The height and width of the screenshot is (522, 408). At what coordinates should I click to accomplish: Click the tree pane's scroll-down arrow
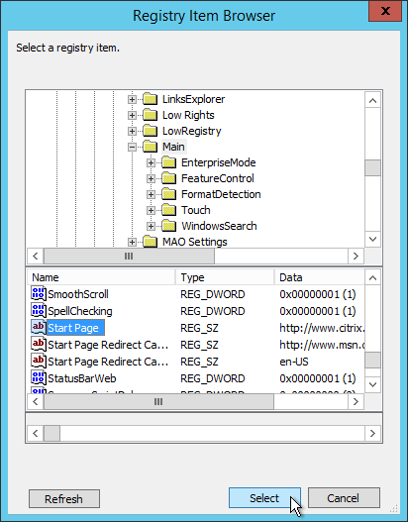372,239
